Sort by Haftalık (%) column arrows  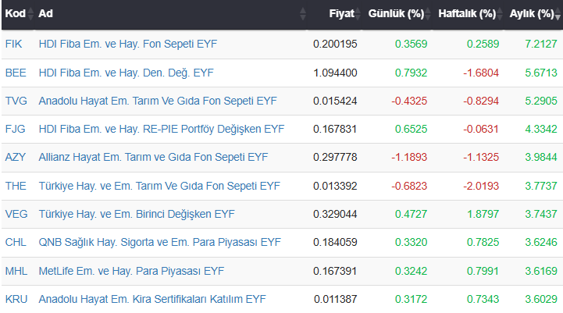500,13
